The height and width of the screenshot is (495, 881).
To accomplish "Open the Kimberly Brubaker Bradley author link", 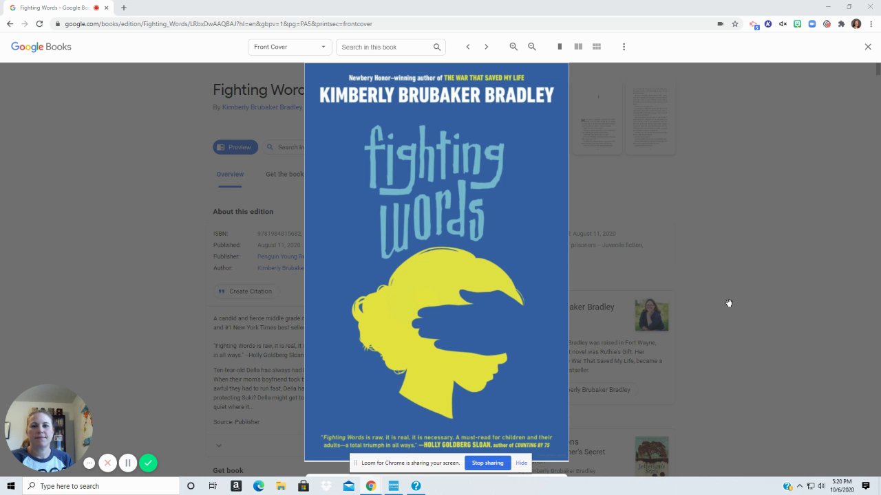I will 262,107.
